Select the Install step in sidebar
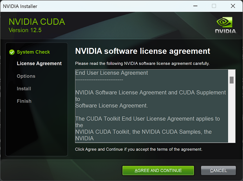The height and width of the screenshot is (181, 243). click(x=24, y=89)
